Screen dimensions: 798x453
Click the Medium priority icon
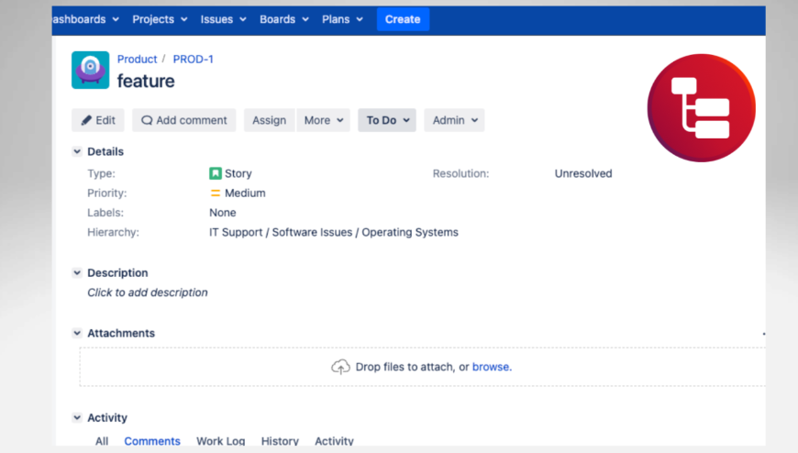coord(216,193)
